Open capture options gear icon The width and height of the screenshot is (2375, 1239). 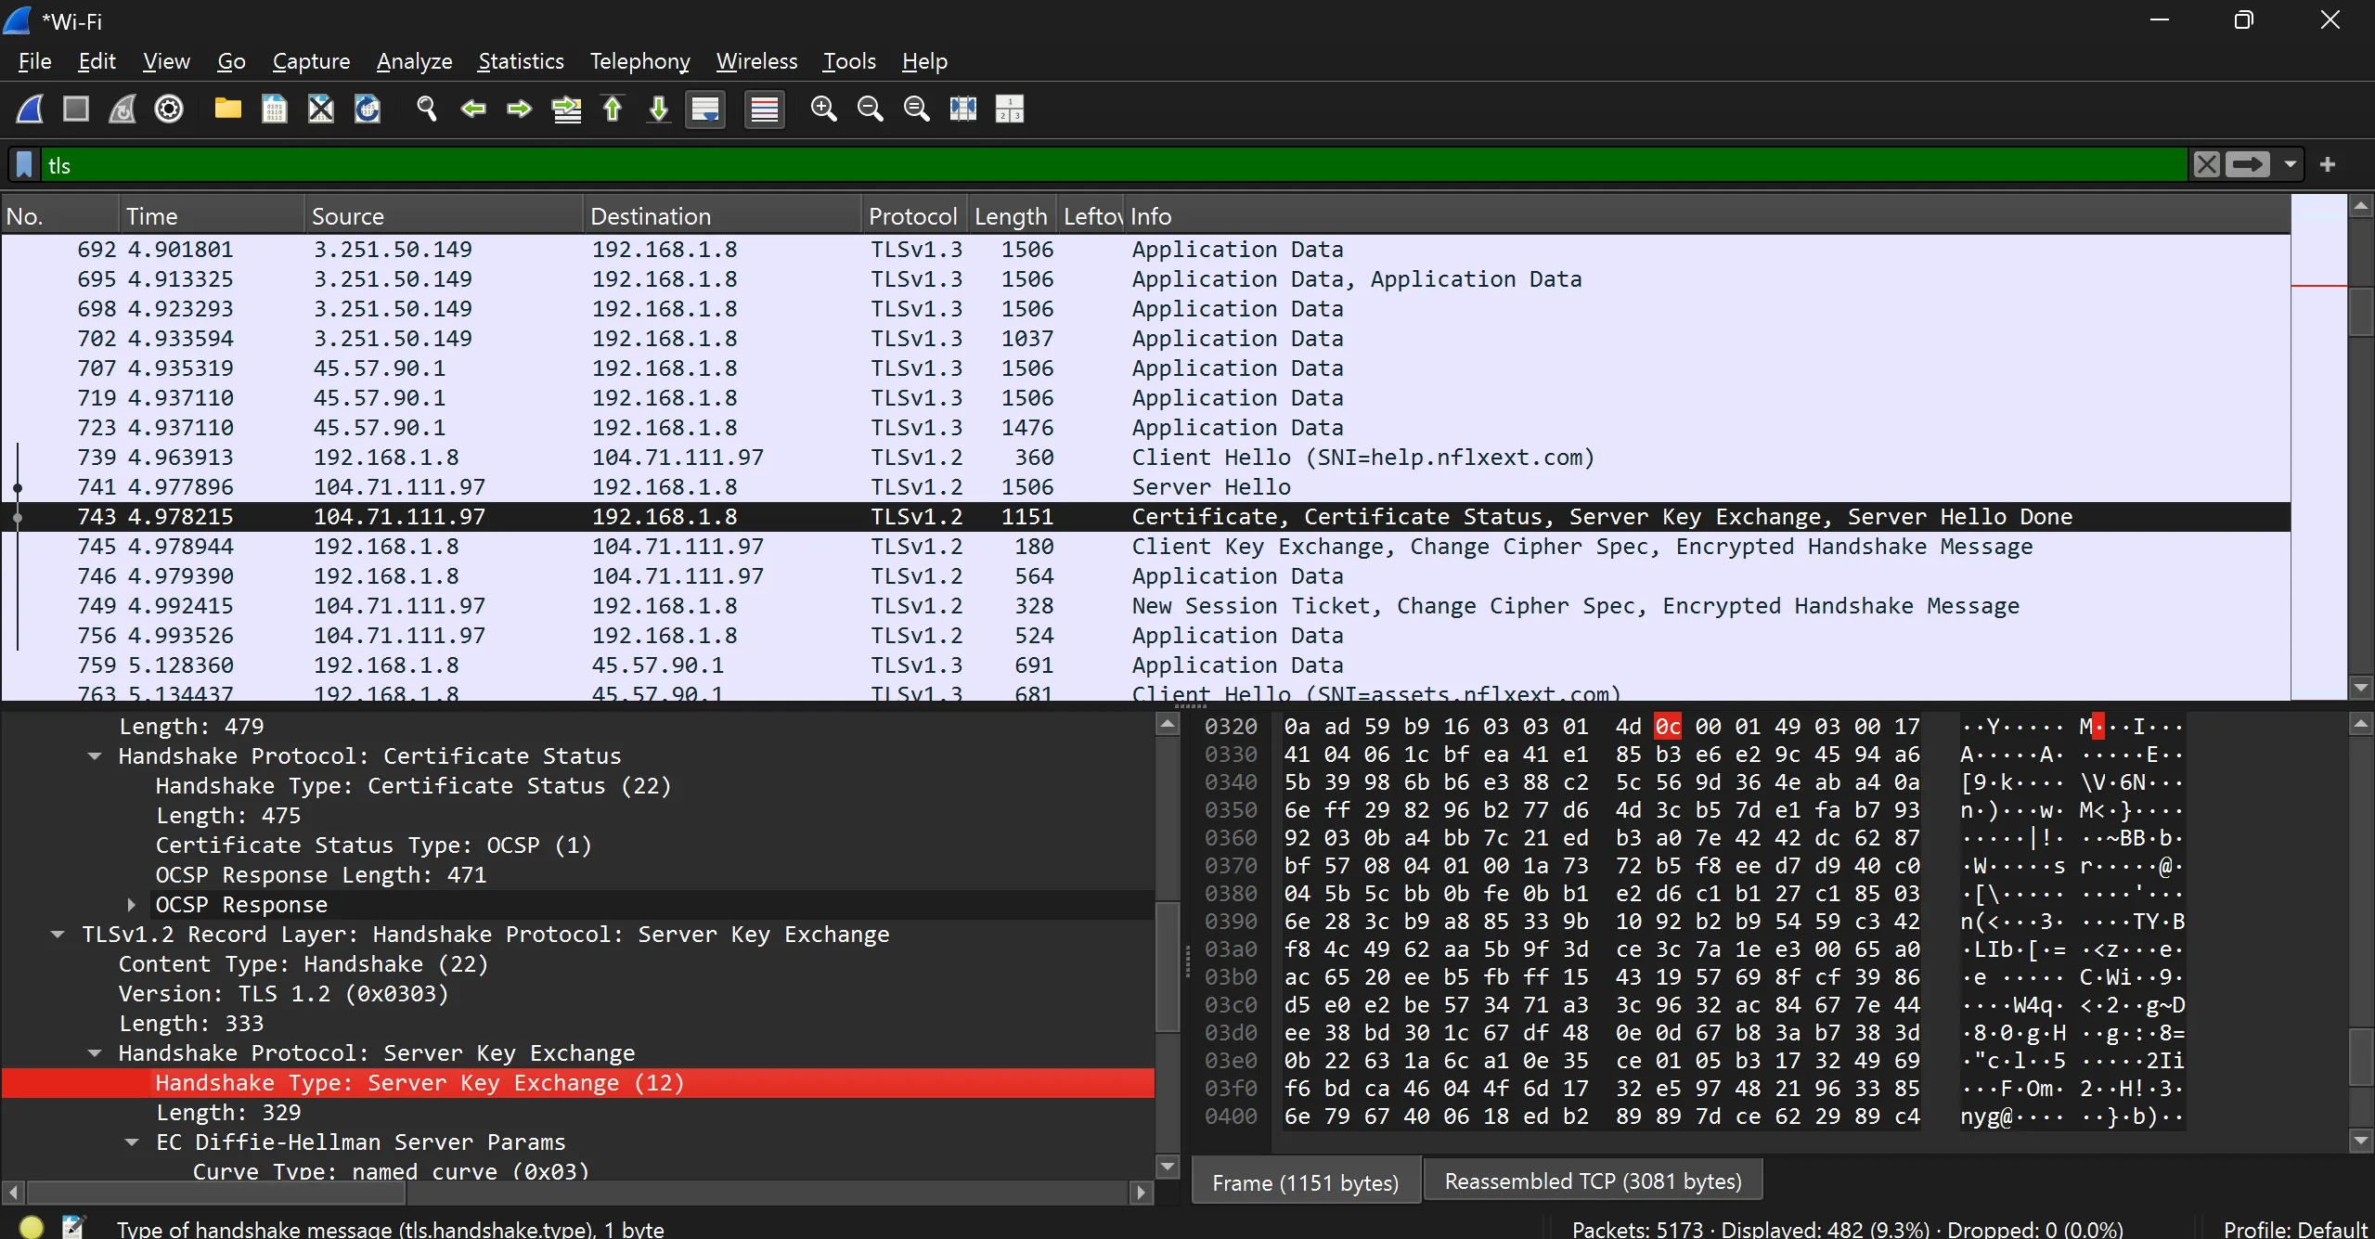coord(169,110)
